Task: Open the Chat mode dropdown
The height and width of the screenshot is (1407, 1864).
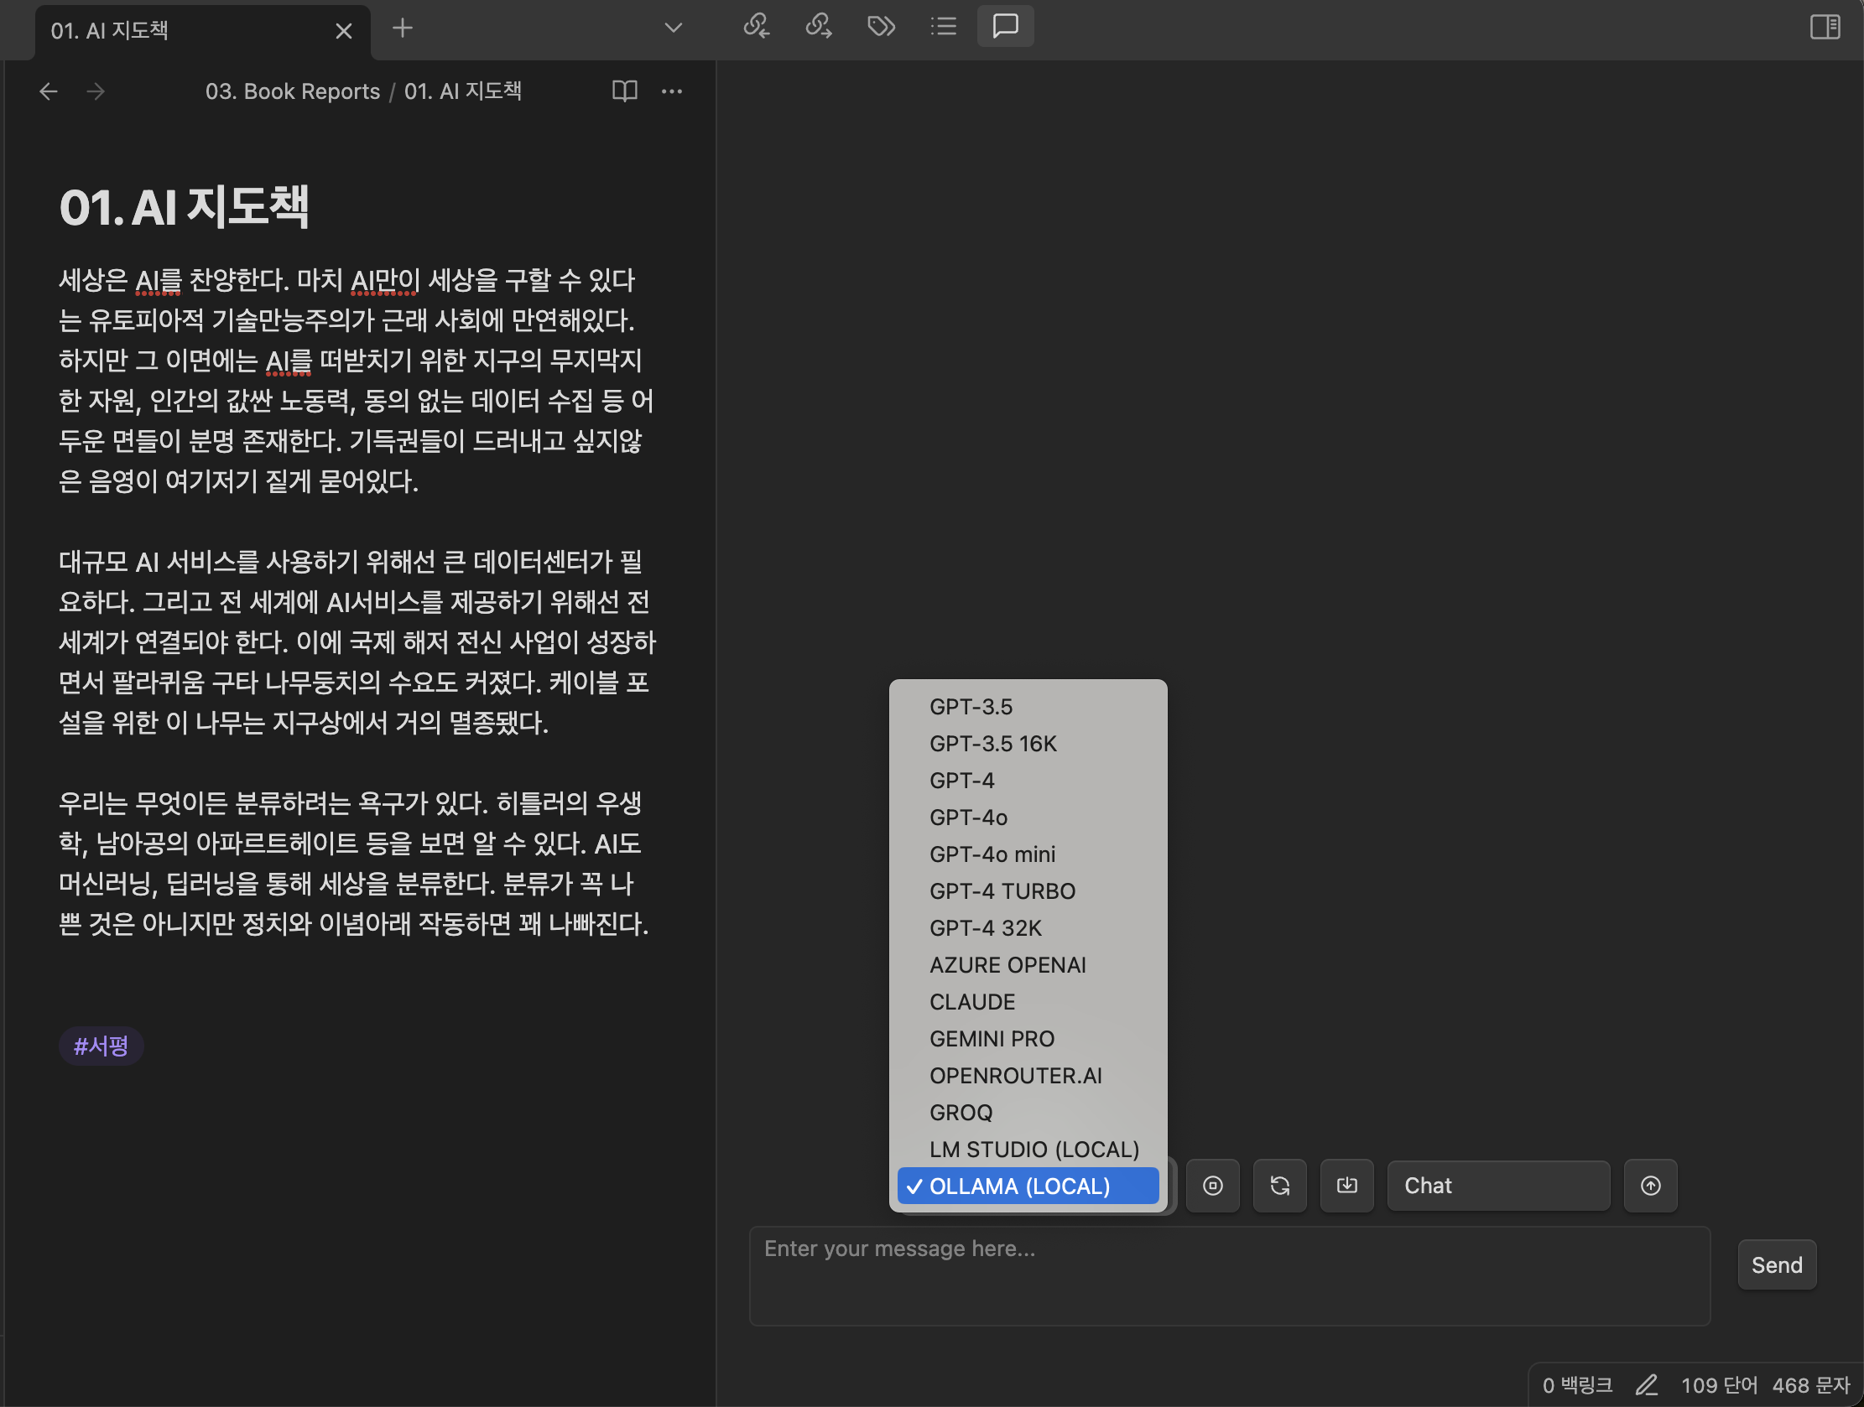Action: pyautogui.click(x=1497, y=1186)
